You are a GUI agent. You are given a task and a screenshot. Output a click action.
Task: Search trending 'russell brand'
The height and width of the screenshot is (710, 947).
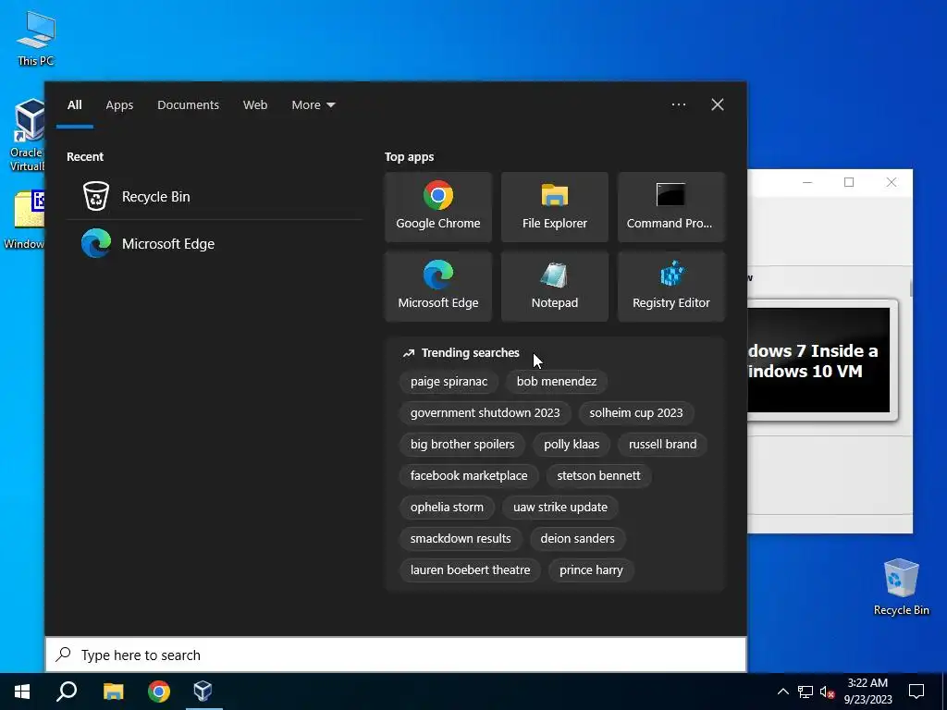coord(662,444)
